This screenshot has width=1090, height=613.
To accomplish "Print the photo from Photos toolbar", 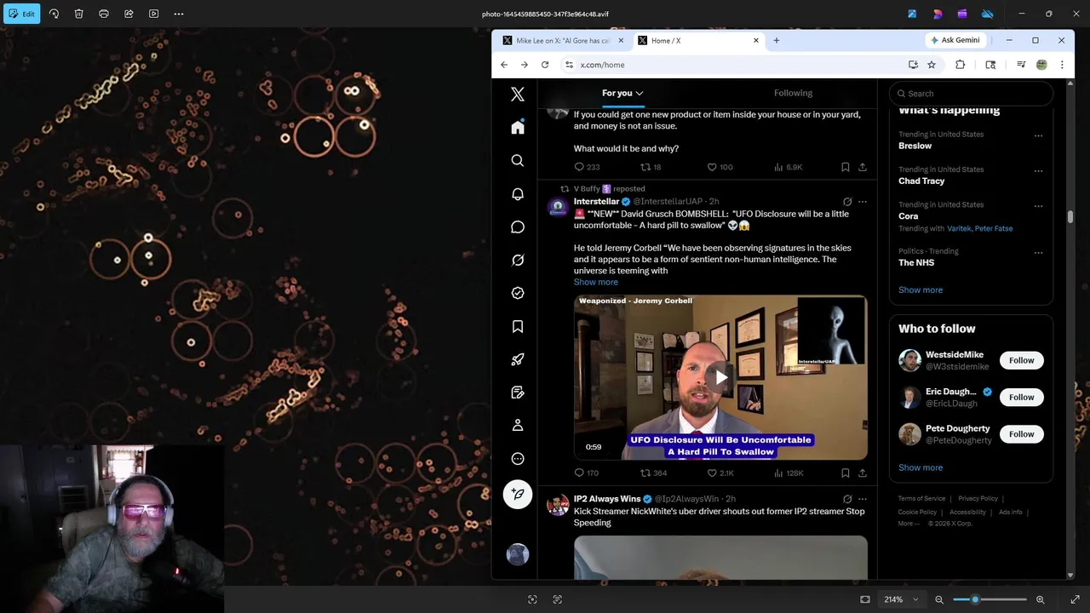I will [104, 14].
